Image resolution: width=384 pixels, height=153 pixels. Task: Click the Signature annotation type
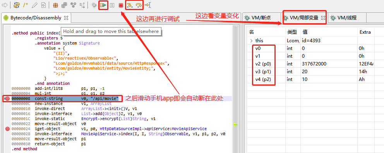tap(89, 43)
